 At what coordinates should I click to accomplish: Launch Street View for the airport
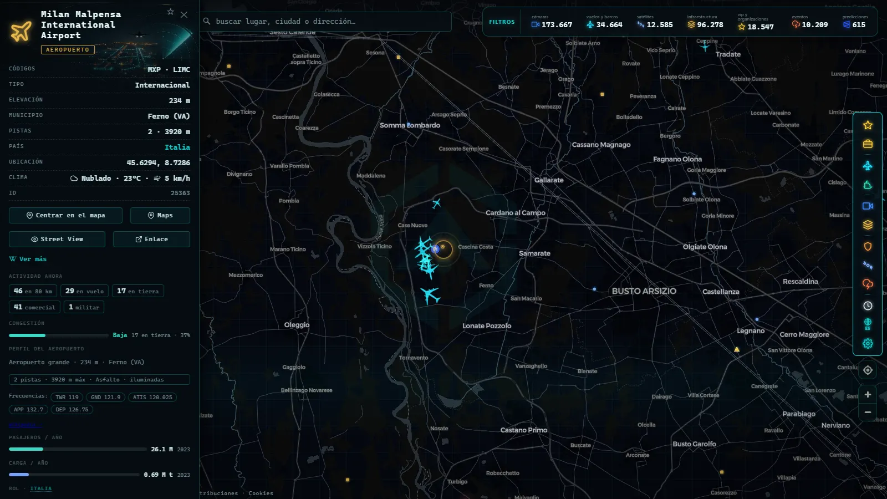click(x=57, y=239)
